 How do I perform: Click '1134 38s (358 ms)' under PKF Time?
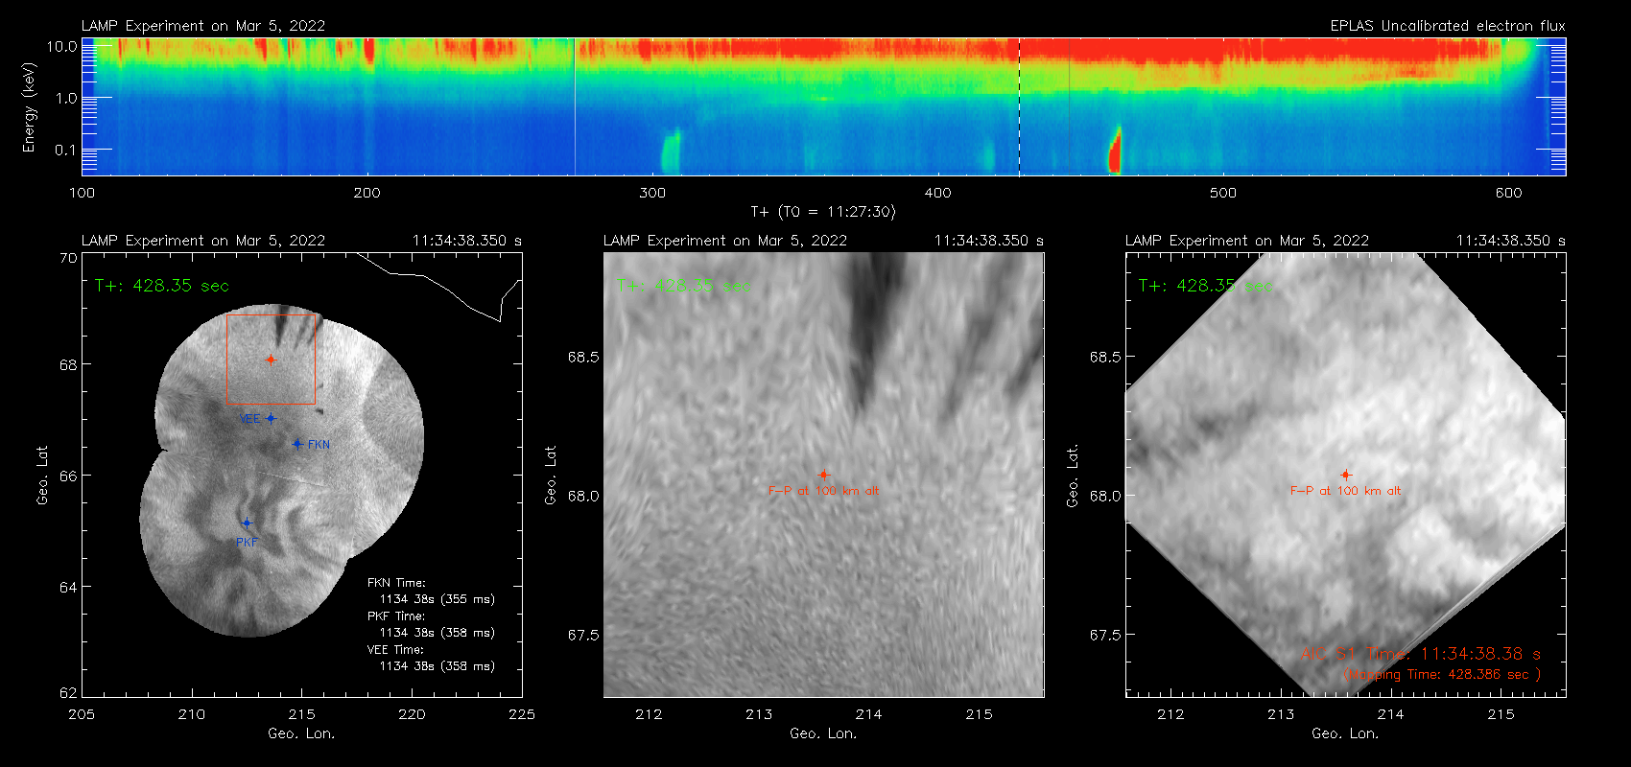click(437, 633)
